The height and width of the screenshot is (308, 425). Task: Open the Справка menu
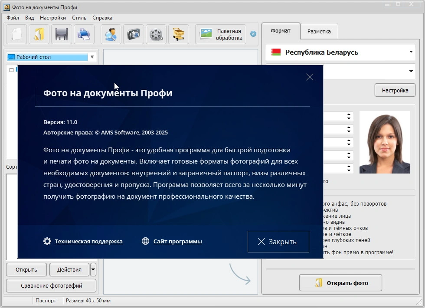point(102,18)
